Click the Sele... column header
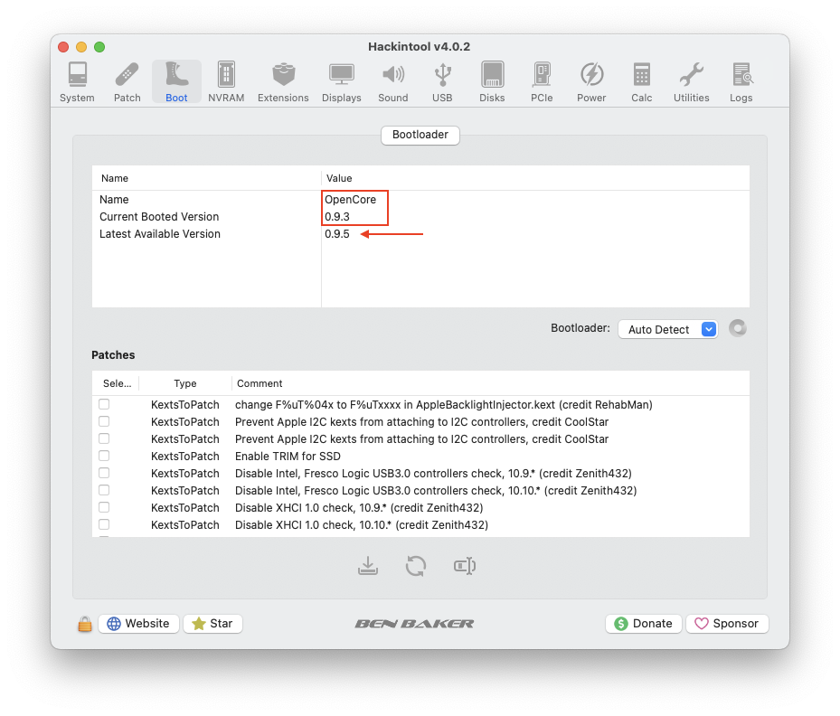Screen dimensions: 840x716 [117, 383]
